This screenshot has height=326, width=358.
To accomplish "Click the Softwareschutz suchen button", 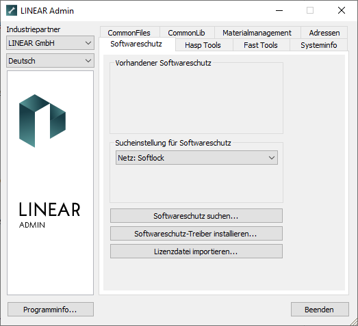I will [x=196, y=216].
